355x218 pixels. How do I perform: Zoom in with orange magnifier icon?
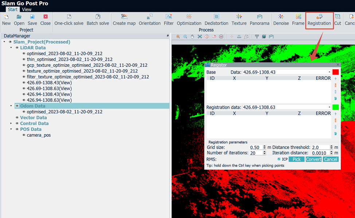point(178,37)
